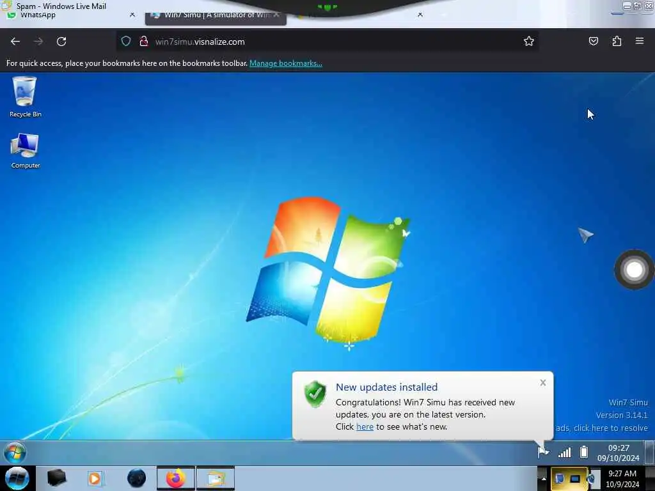Switch to the WhatsApp tab
The image size is (655, 491).
pyautogui.click(x=71, y=17)
